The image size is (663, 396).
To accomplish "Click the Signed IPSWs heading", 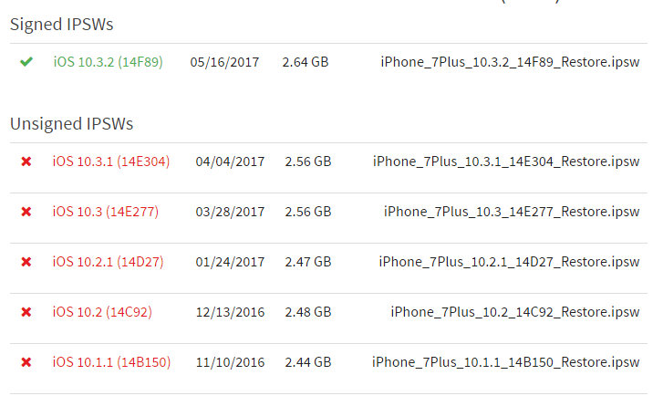I will tap(62, 25).
